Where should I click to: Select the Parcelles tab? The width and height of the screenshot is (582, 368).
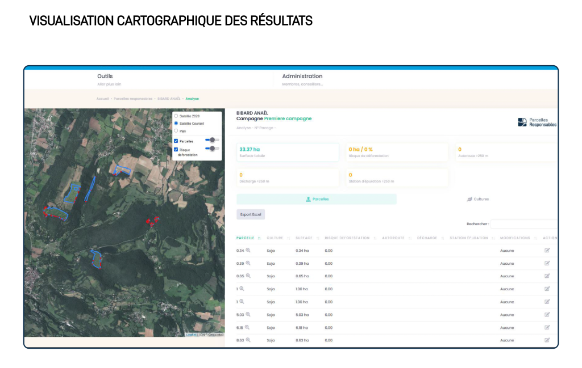[x=317, y=199]
